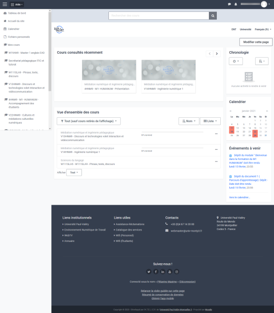Click the Facebook social icon in footer
The width and height of the screenshot is (274, 313).
[x=156, y=272]
